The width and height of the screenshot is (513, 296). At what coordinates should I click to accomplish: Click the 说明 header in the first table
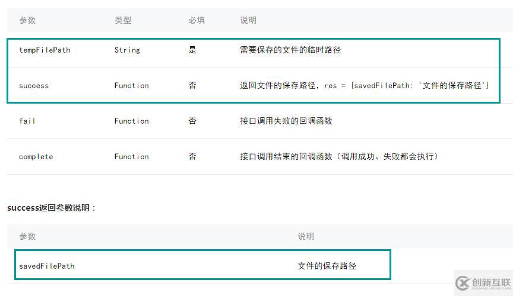(x=248, y=20)
